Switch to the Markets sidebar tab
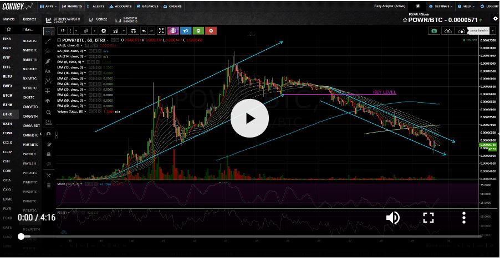The image size is (500, 258). click(x=9, y=19)
